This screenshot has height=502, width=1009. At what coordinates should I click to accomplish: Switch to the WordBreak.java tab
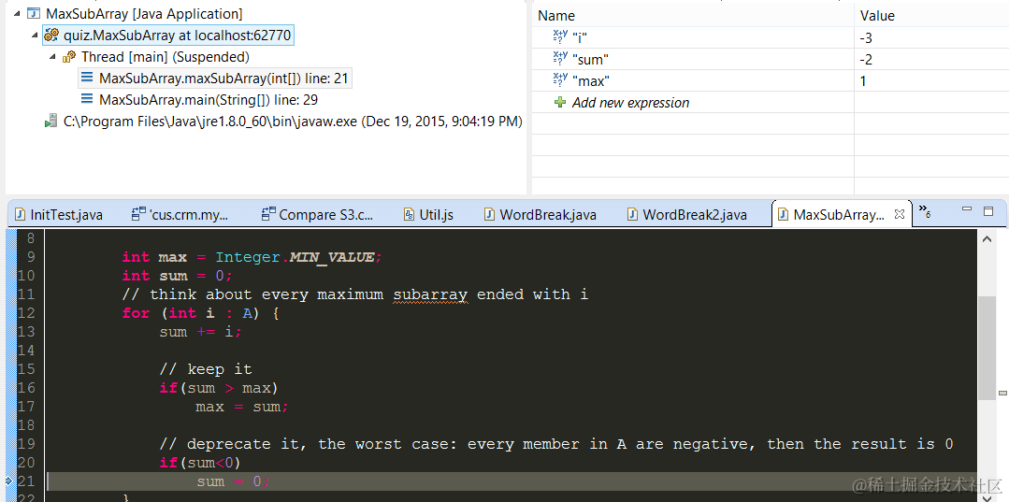click(x=540, y=214)
